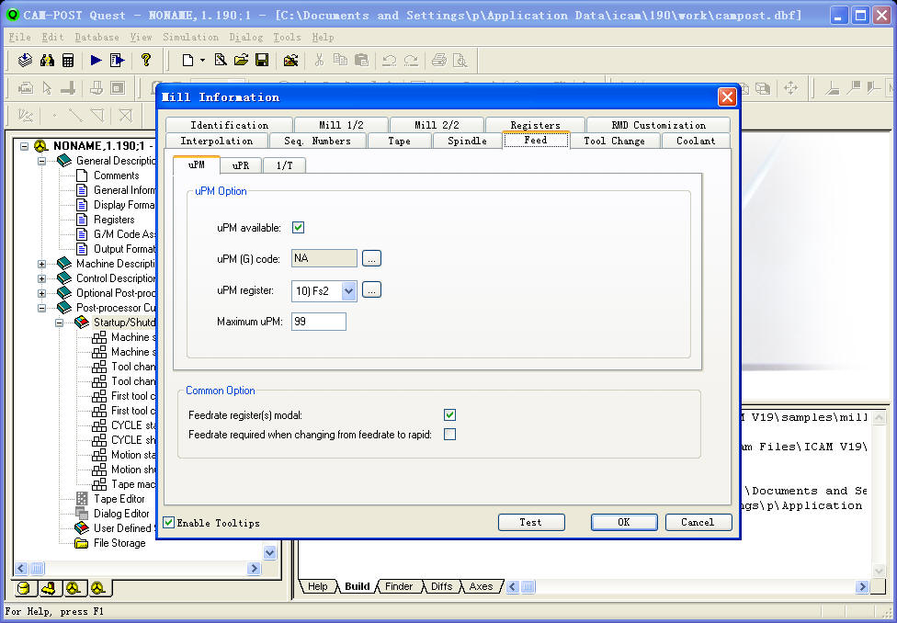Click the tree panel horizontal scrollbar right arrow
The width and height of the screenshot is (897, 623).
255,569
